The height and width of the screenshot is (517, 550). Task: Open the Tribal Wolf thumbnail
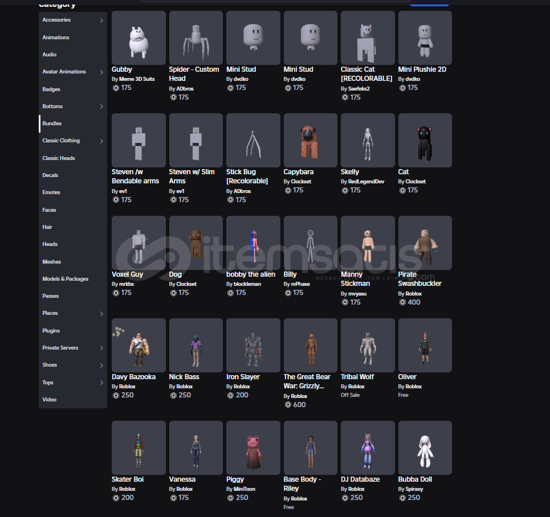tap(368, 345)
